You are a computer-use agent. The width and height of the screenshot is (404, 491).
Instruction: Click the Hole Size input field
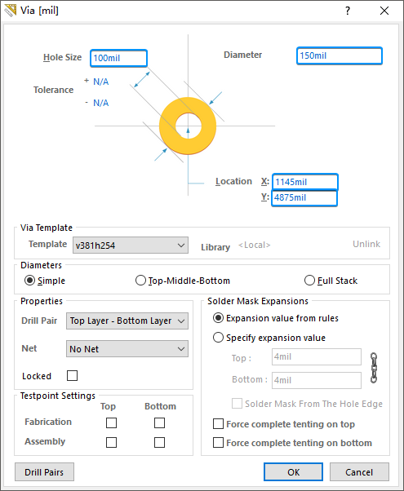tap(119, 58)
